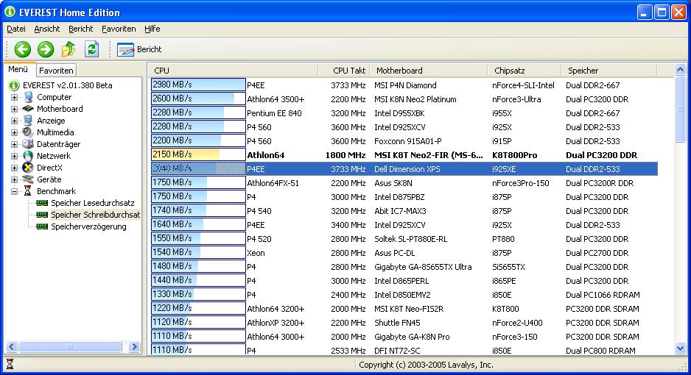This screenshot has width=691, height=375.
Task: Open the Hilfe menu
Action: [x=152, y=29]
